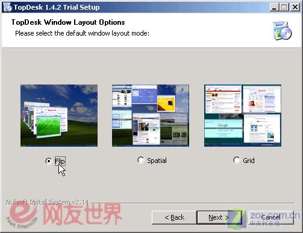Click 'Nullsoft Install System v2.14' text

[x=48, y=202]
